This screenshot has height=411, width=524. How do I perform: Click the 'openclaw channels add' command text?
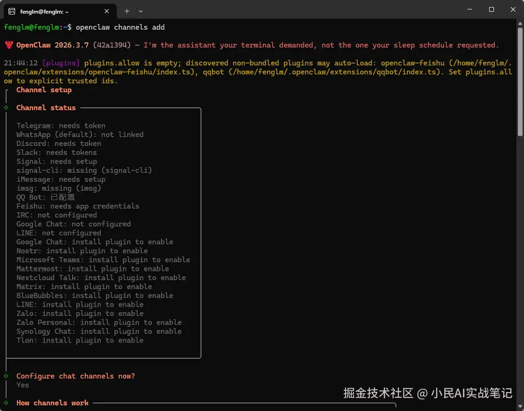coord(121,27)
